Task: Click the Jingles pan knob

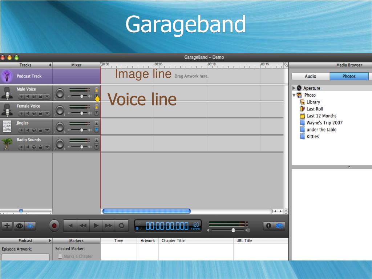Action: [x=60, y=127]
